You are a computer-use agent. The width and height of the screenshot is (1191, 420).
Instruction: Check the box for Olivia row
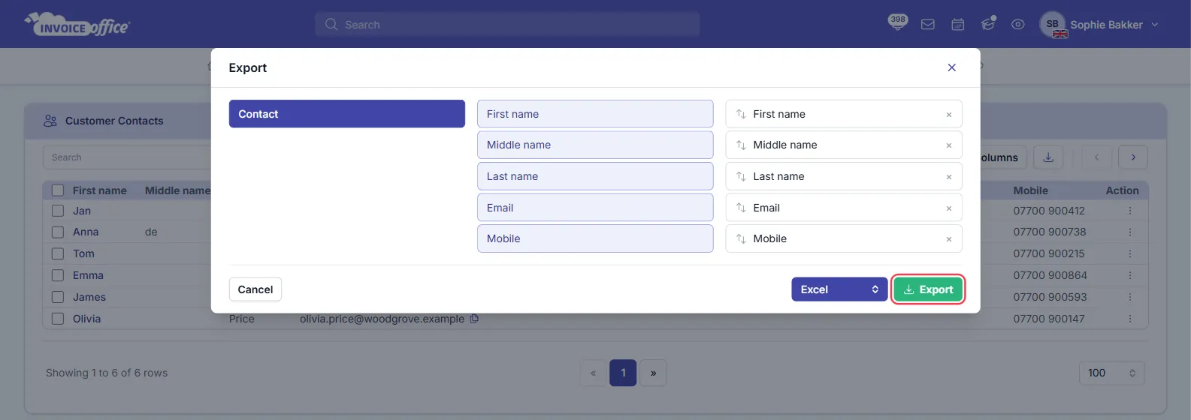(58, 319)
